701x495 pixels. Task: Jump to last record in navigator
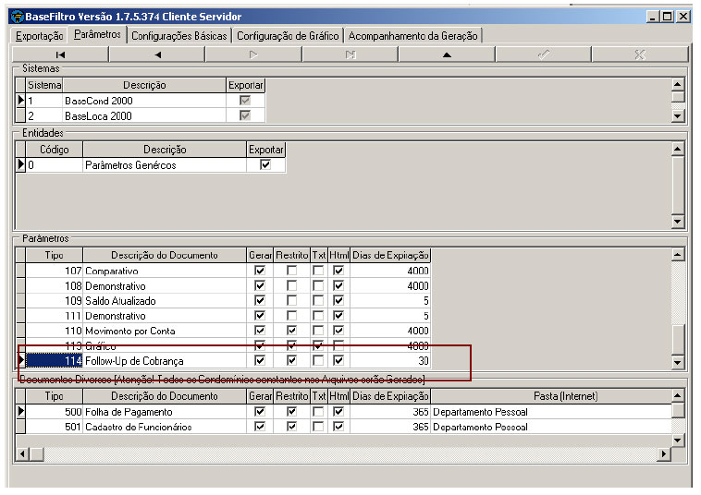350,54
